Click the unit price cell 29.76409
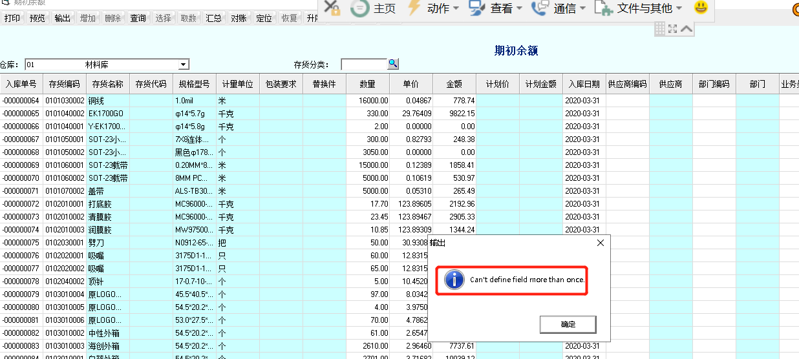This screenshot has width=799, height=359. click(411, 114)
